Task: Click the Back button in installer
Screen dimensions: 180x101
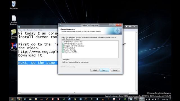Action: [95, 70]
